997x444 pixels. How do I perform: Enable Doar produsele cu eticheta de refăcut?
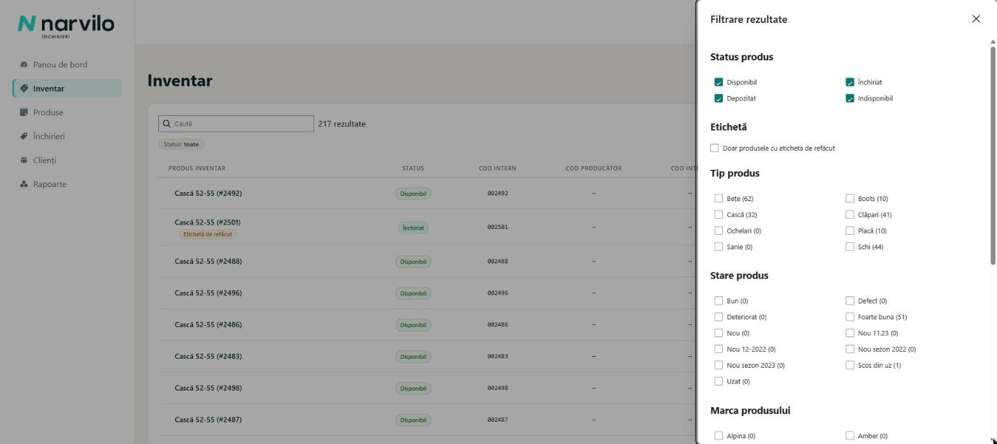[715, 148]
